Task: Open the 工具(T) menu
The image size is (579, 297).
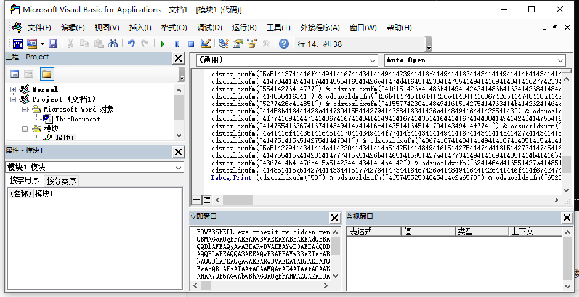Action: 278,28
